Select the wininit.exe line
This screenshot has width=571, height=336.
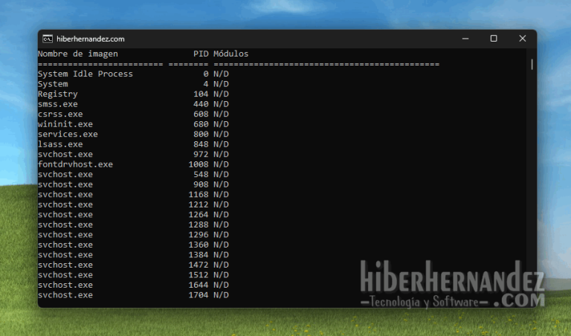[x=65, y=125]
